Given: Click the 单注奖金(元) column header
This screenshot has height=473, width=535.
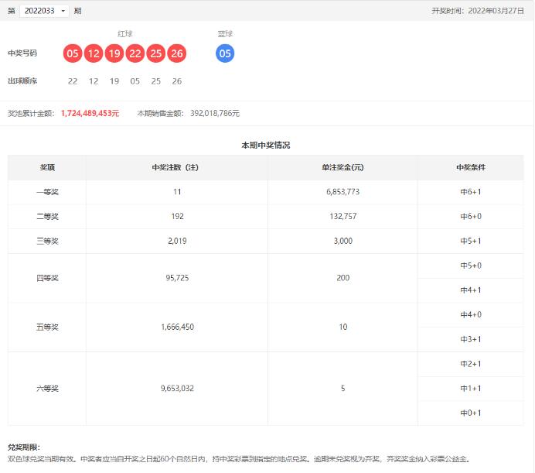Looking at the screenshot, I should (x=343, y=167).
